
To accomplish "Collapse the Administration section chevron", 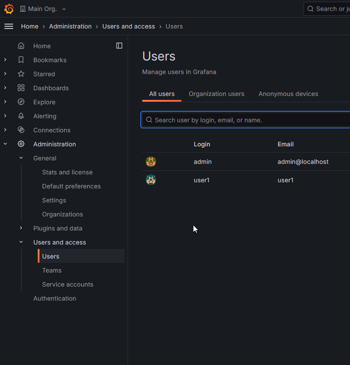I will point(5,144).
